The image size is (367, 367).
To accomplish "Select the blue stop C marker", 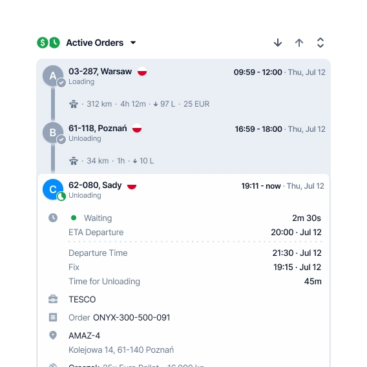I will pyautogui.click(x=53, y=189).
